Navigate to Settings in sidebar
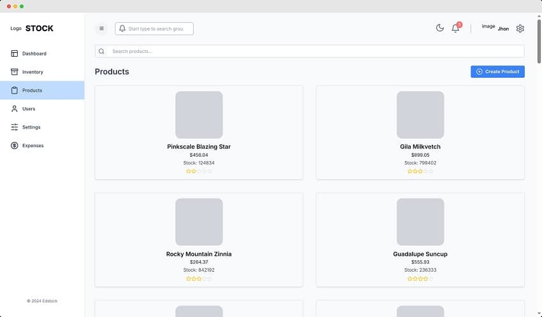Screen dimensions: 542x317 click(x=42, y=127)
